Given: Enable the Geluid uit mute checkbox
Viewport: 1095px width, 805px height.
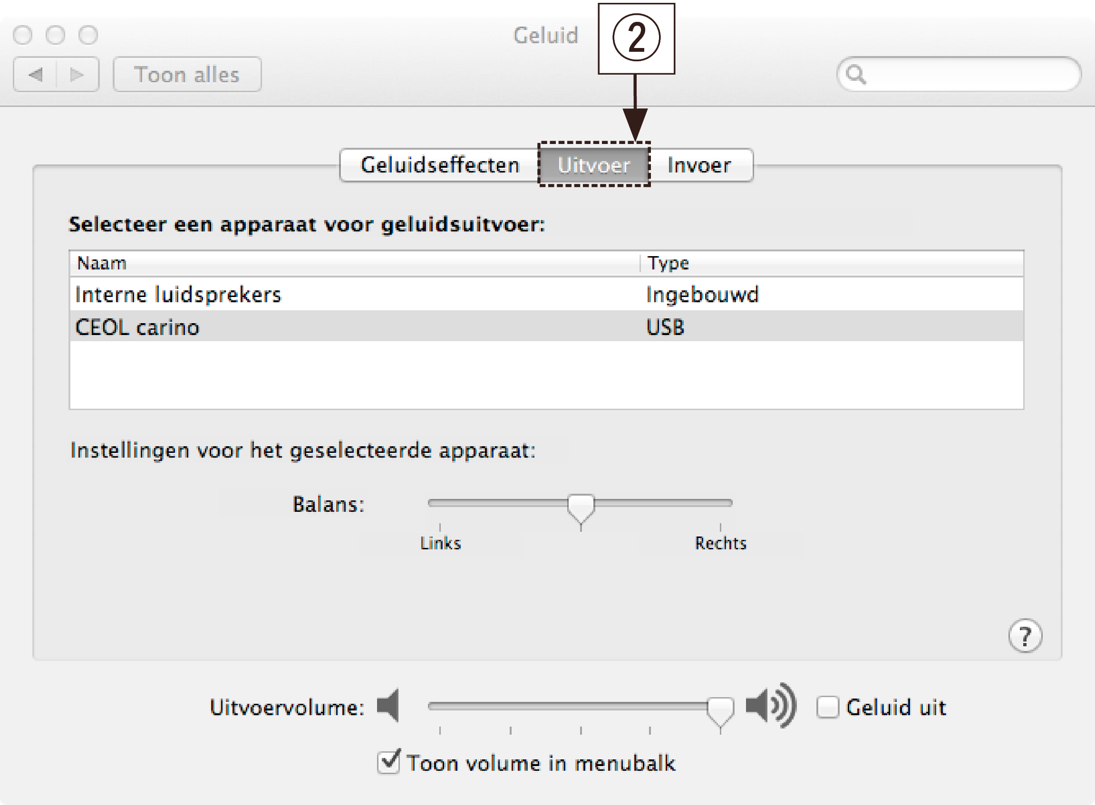Looking at the screenshot, I should [827, 707].
